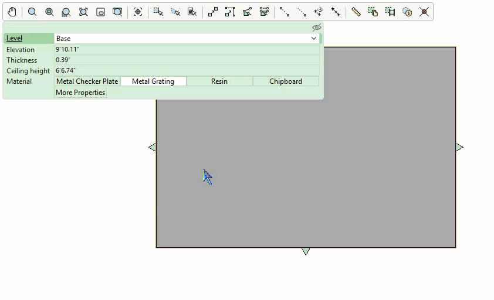Viewport: 494px width, 300px height.
Task: Click the Elevation label text
Action: 21,50
